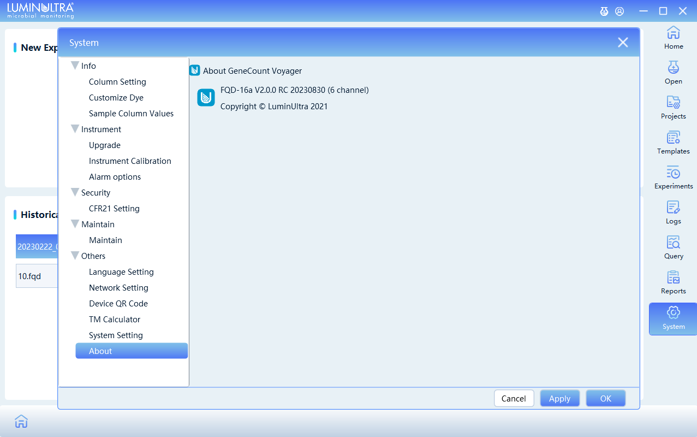Collapse the Info tree group

tap(75, 66)
